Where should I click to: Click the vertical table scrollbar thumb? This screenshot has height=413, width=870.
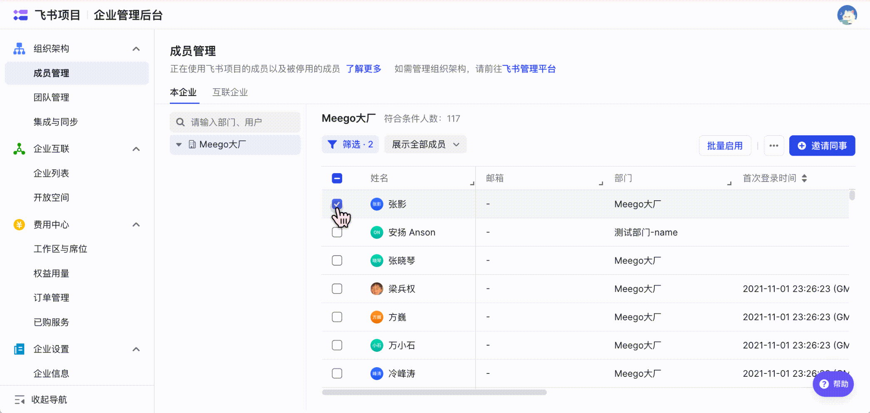click(x=852, y=195)
